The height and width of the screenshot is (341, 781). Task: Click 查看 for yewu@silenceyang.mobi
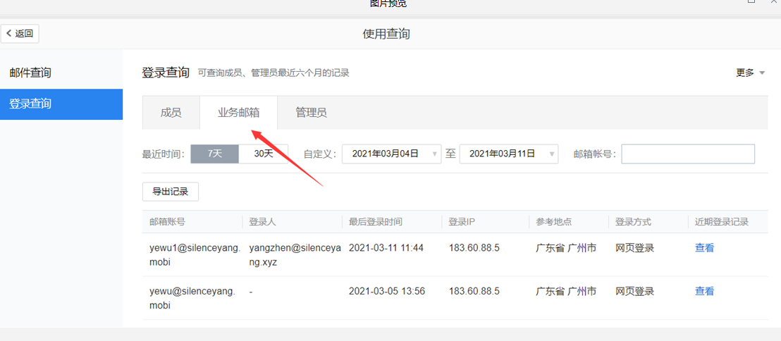tap(704, 291)
